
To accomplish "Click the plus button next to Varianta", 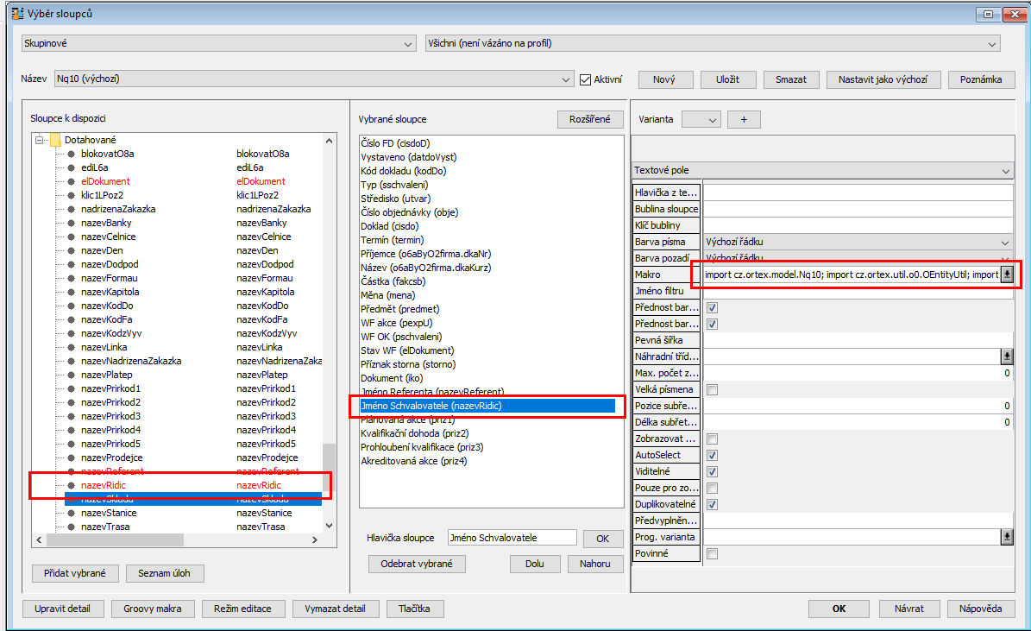I will coord(743,119).
